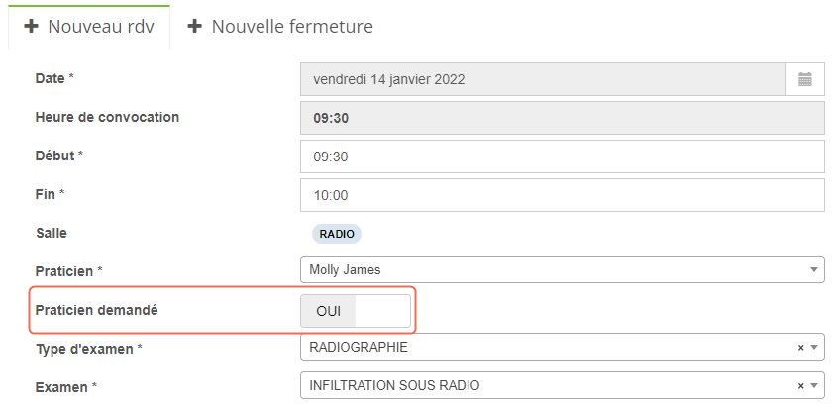Click the blank half of Praticien demandé switch
This screenshot has height=420, width=832.
(382, 311)
